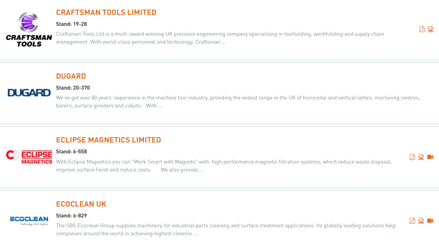Play Eclipse Magnetics video icon
This screenshot has width=439, height=242.
430,157
